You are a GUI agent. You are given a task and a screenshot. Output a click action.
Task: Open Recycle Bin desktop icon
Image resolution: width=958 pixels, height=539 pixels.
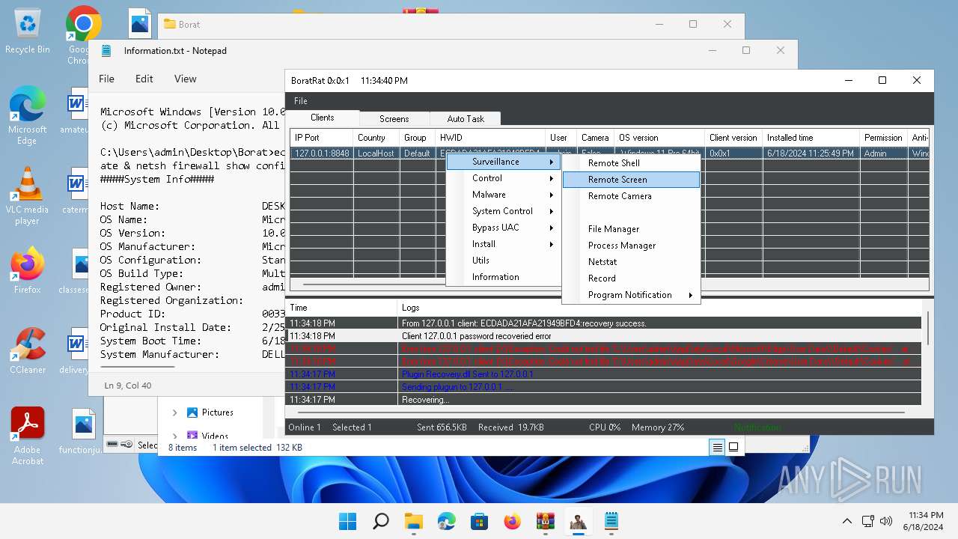[x=28, y=31]
